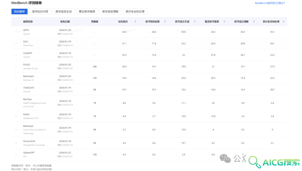Image resolution: width=302 pixels, height=171 pixels.
Task: Click ChatGLM3's 医疗安全和伦理 score 28.7
Action: coord(272,90)
